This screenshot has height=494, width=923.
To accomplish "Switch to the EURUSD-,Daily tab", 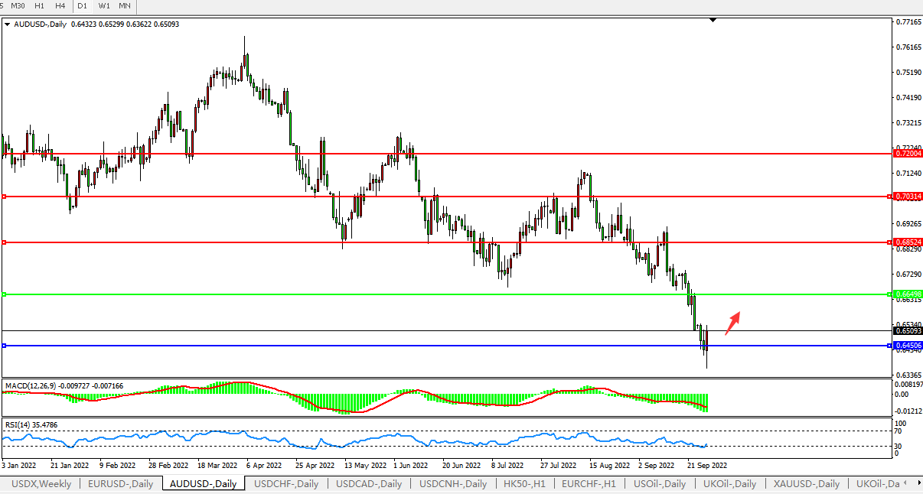I will (120, 484).
